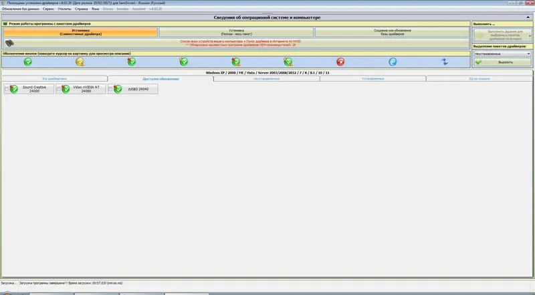Click the application icon in the title bar
Image resolution: width=535 pixels, height=295 pixels.
(x=3, y=3)
